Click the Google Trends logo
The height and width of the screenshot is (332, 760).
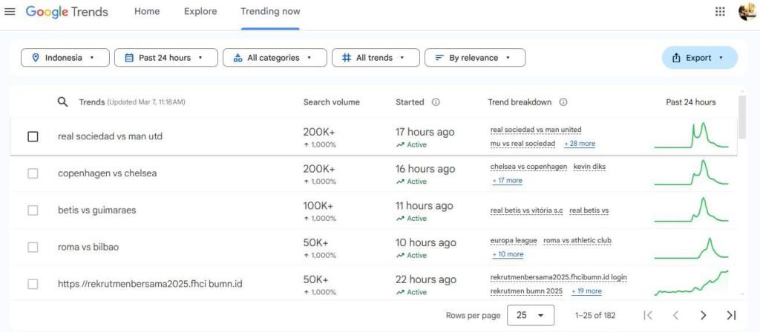(x=67, y=12)
